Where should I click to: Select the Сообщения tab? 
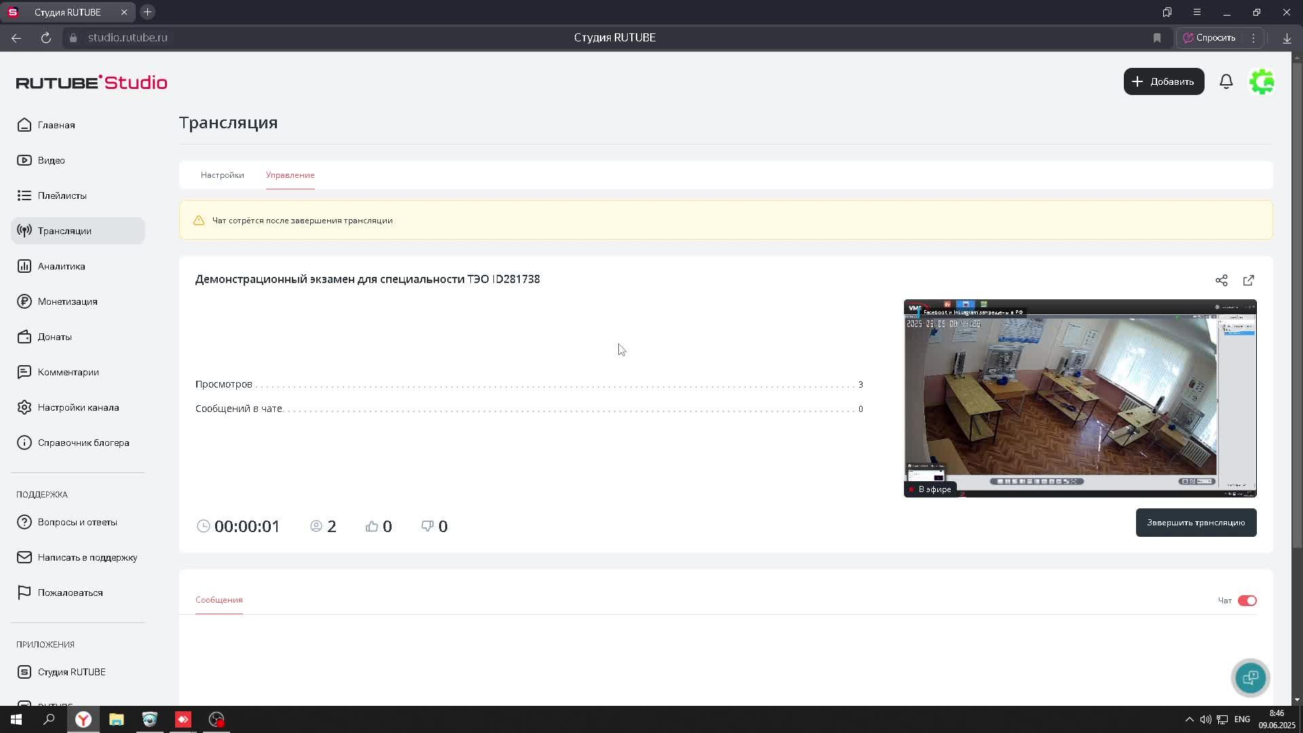click(219, 600)
